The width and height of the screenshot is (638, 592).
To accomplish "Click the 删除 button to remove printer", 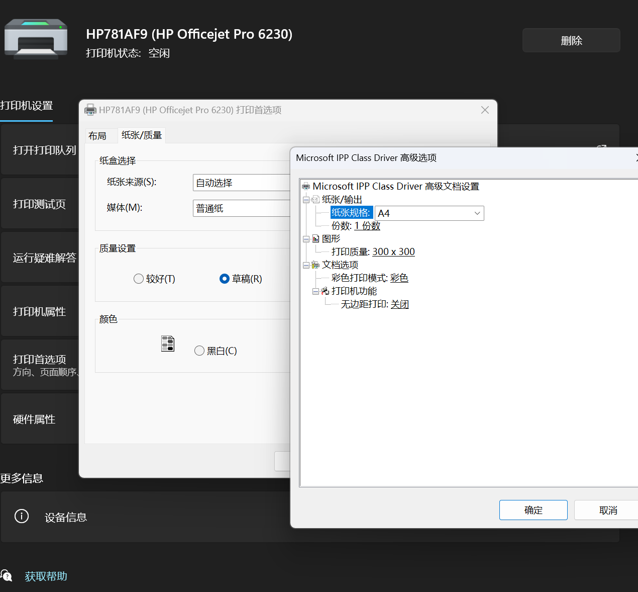I will point(571,41).
